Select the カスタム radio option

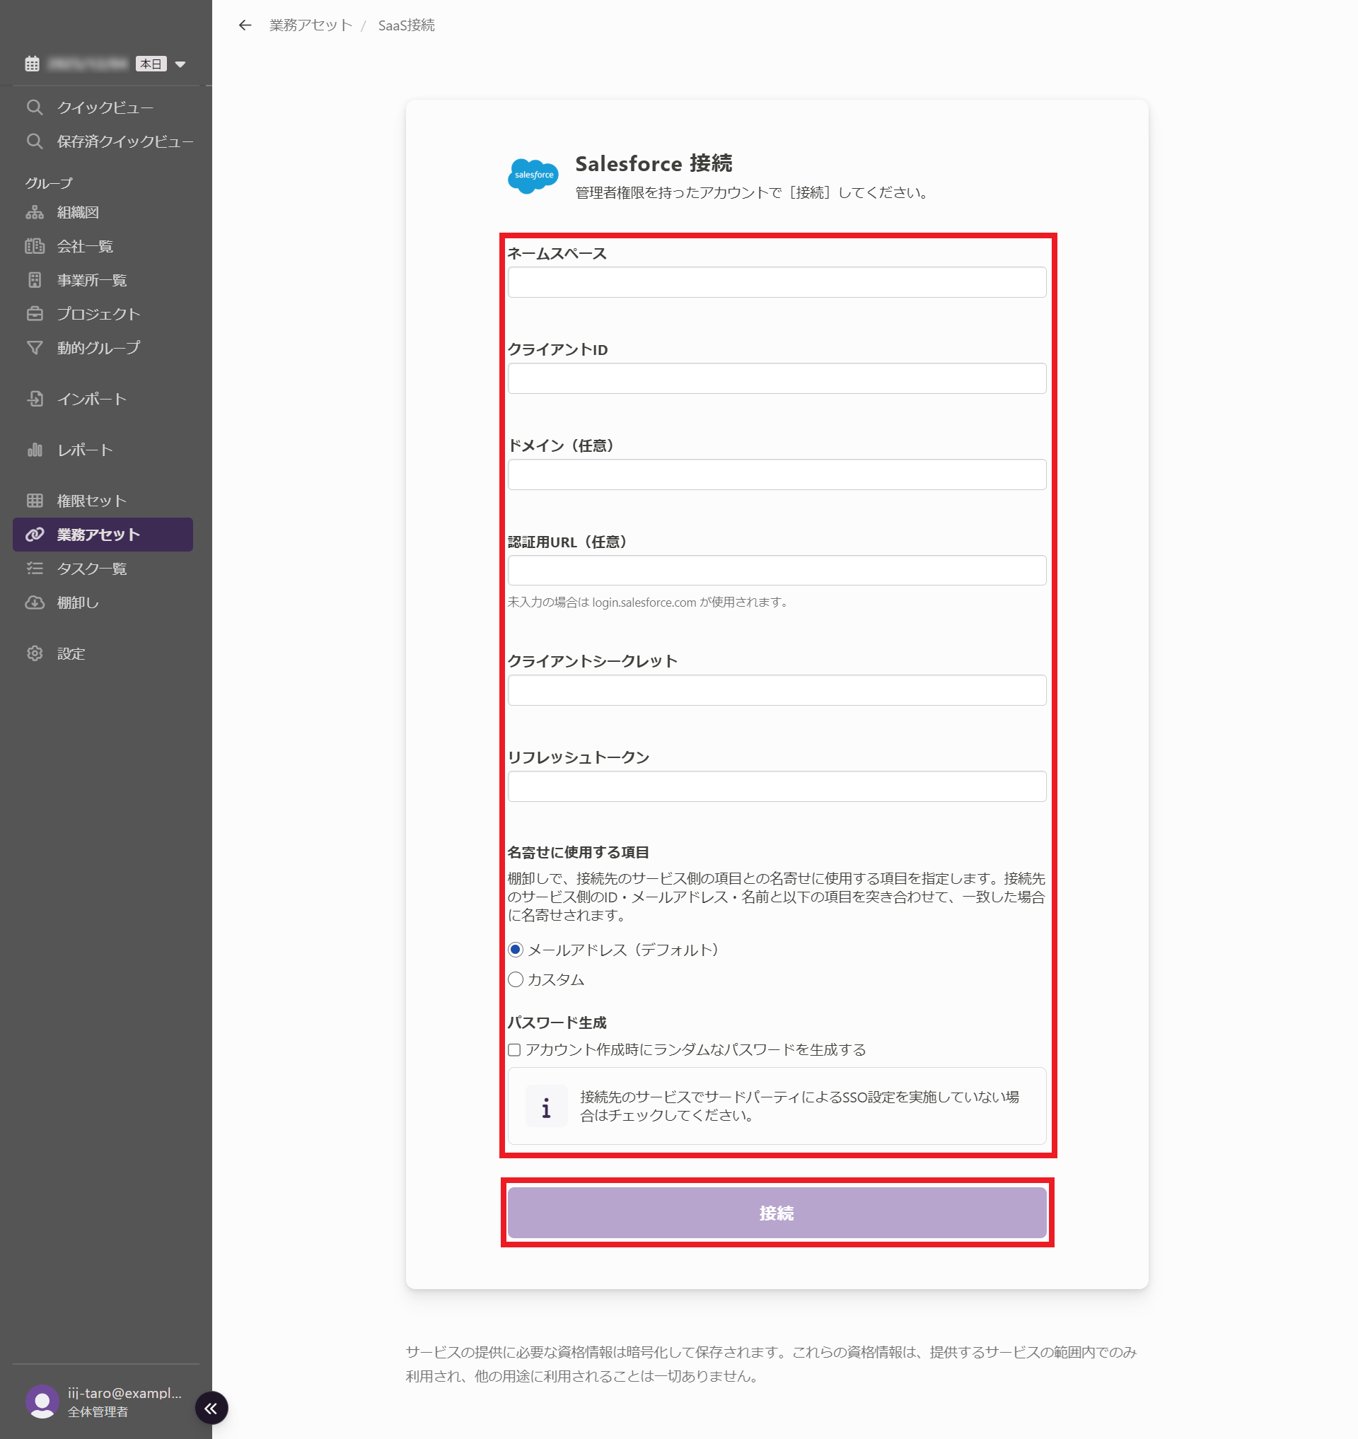click(516, 979)
